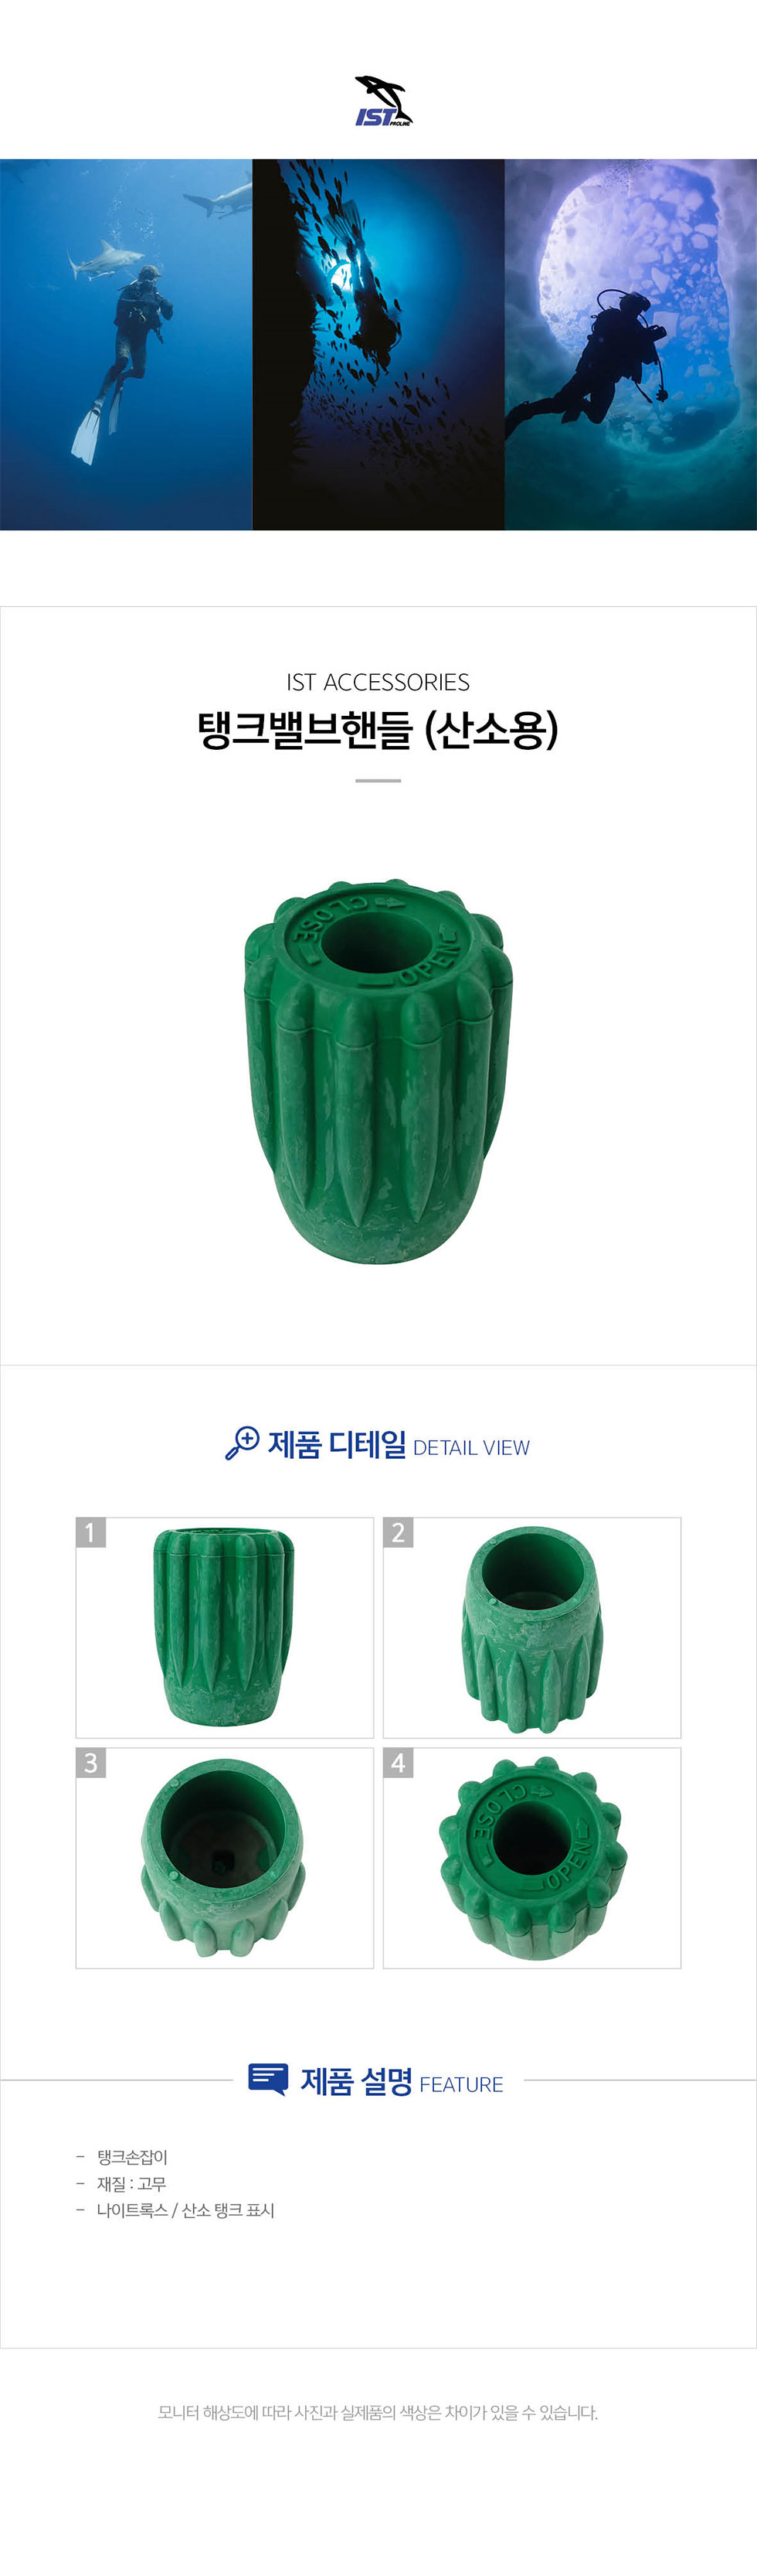Select the silhouetted diver among fish photo
Screen dimensions: 757x2576
click(378, 344)
